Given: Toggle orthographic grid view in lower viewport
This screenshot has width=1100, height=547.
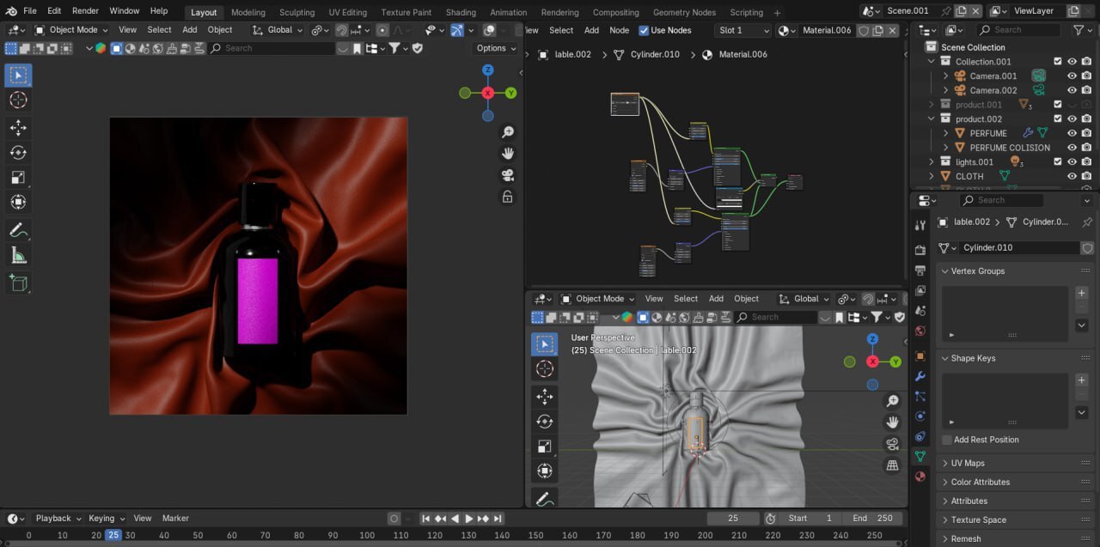Looking at the screenshot, I should tap(893, 465).
